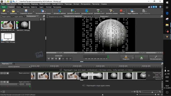The width and height of the screenshot is (171, 96).
Task: Open dropdown arrow next to Добавить текст
Action: (101, 11)
